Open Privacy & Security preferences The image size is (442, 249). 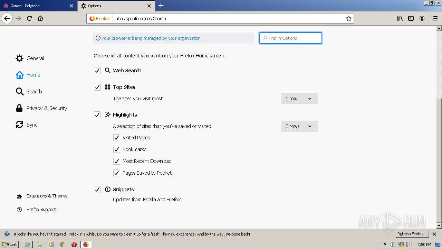pyautogui.click(x=41, y=108)
